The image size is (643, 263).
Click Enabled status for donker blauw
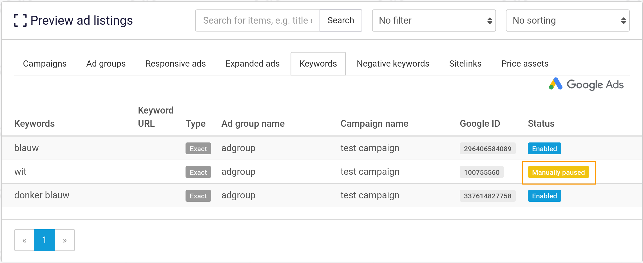[544, 196]
